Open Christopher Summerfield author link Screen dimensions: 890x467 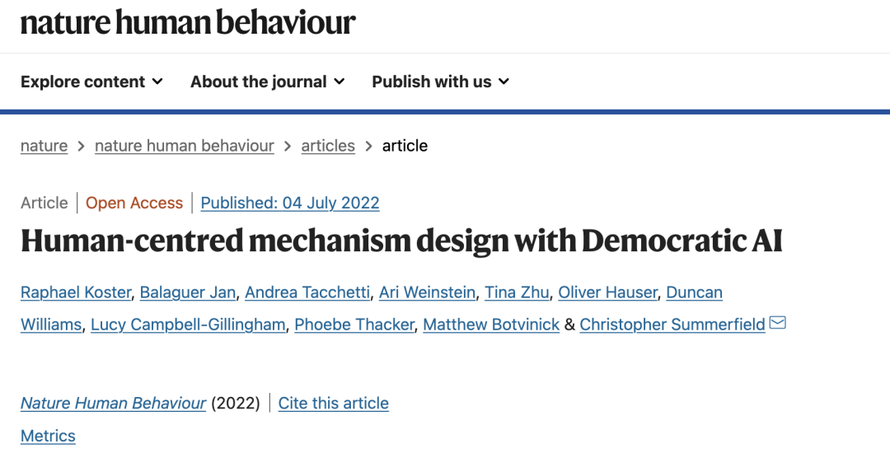(672, 325)
